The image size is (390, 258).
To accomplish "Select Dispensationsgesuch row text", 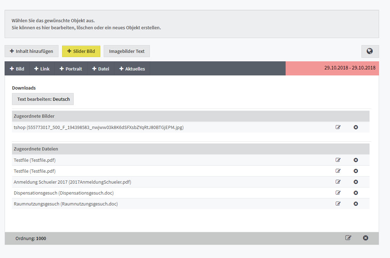I will [64, 193].
